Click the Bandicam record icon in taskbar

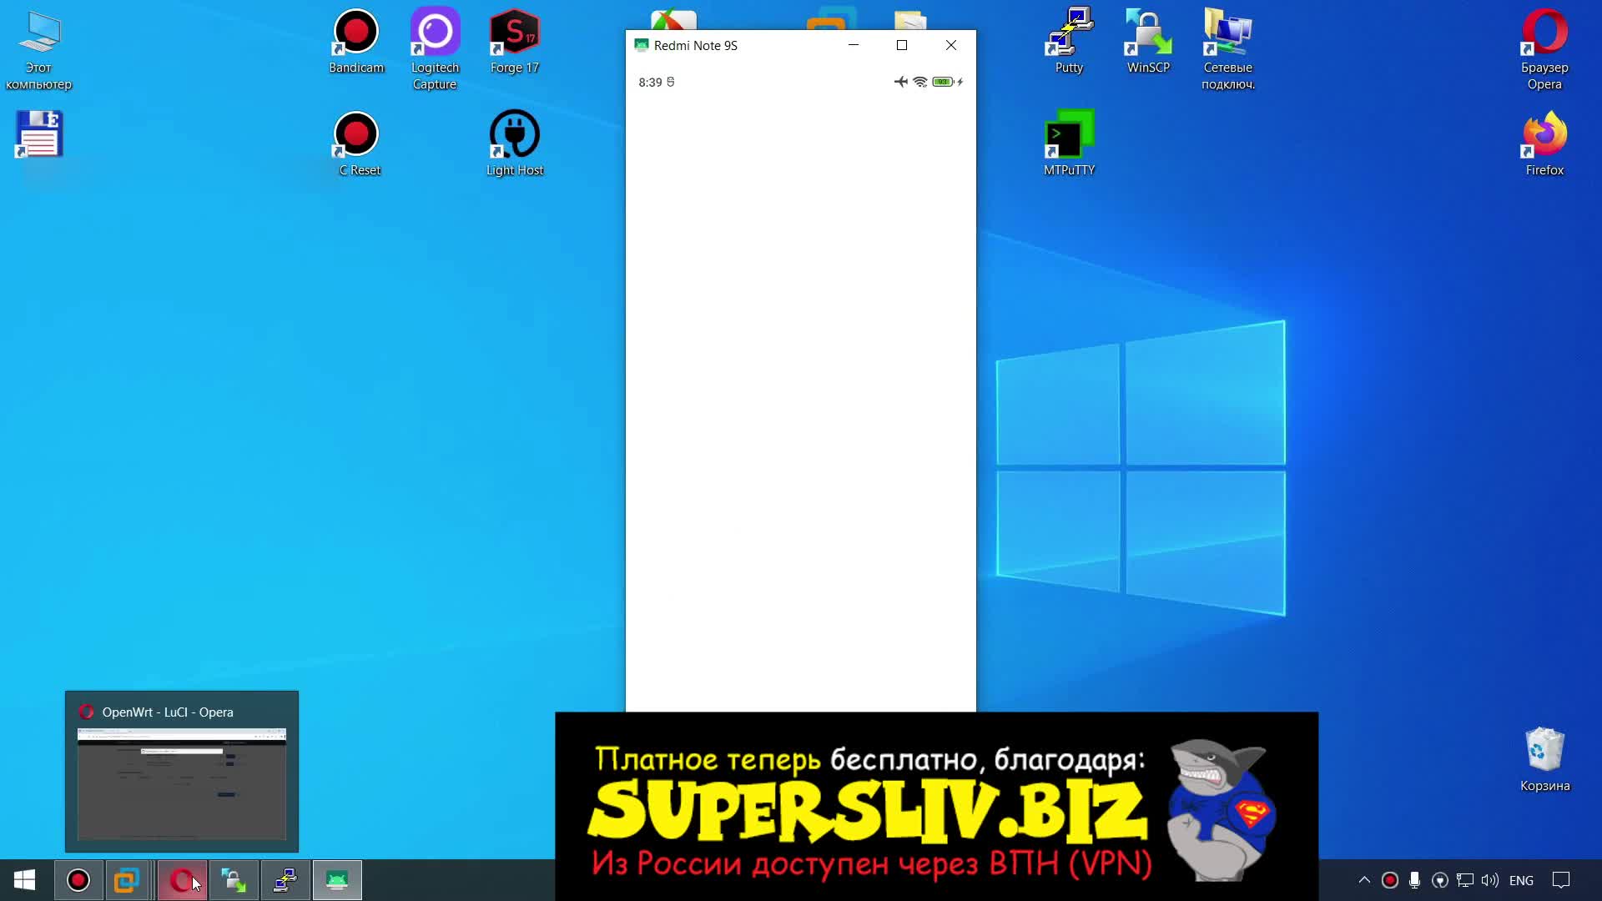click(78, 880)
